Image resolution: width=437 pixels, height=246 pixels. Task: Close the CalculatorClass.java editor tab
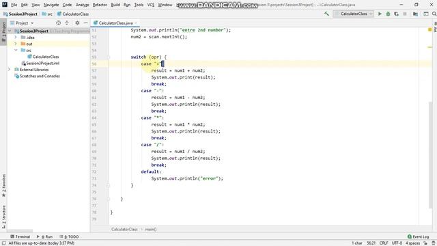pyautogui.click(x=137, y=23)
